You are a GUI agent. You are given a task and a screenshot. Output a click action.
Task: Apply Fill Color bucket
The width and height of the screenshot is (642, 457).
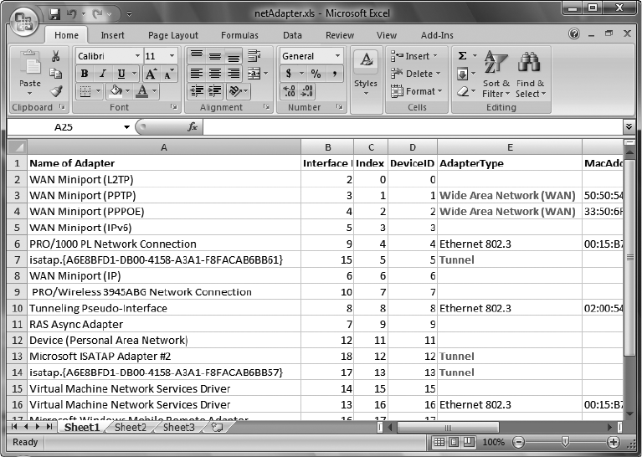[116, 91]
